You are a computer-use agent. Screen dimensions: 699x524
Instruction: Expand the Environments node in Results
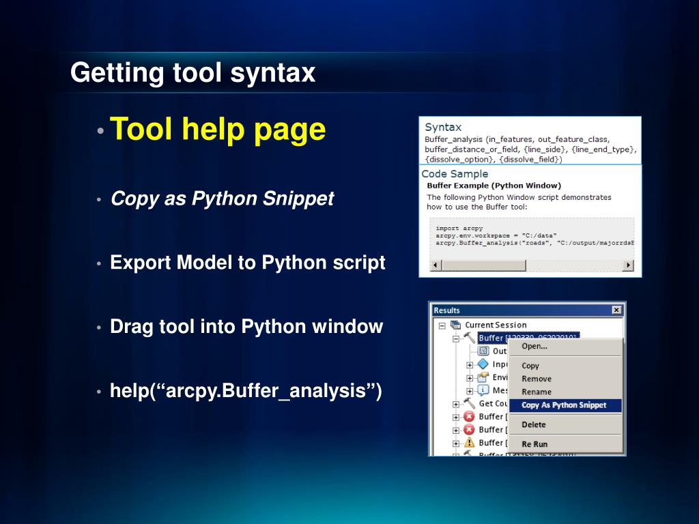pyautogui.click(x=470, y=378)
